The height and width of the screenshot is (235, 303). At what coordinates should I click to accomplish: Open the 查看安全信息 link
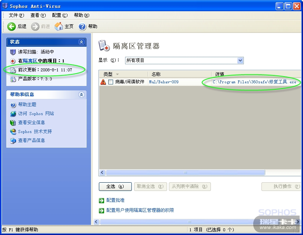(31, 123)
